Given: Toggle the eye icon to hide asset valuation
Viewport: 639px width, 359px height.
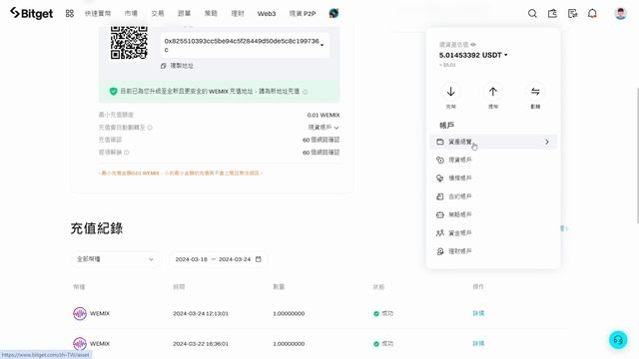Looking at the screenshot, I should 473,44.
